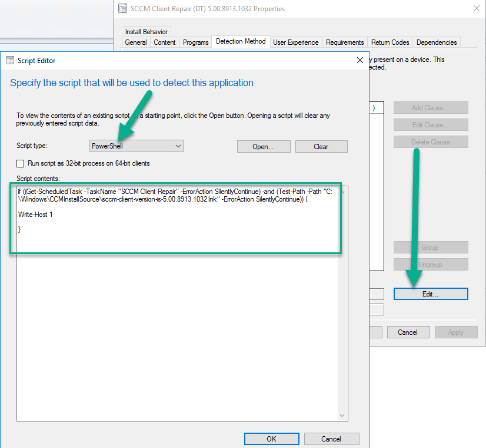Click the Open... button in Script Editor
Screen dimensions: 486x448
pos(264,147)
